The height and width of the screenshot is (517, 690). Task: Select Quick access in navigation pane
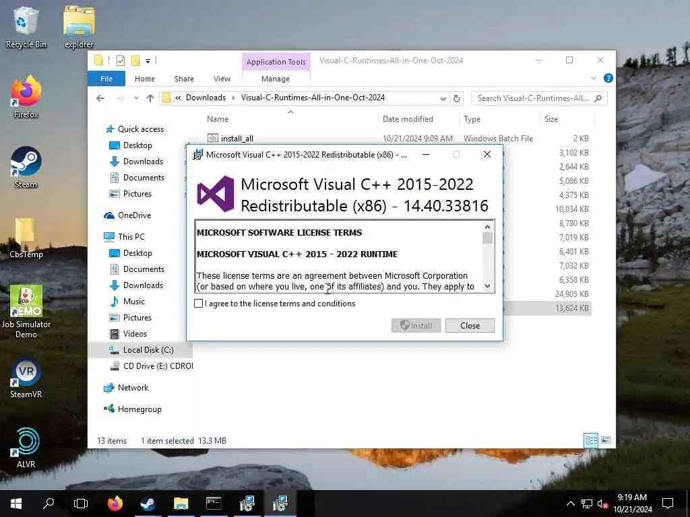click(x=135, y=129)
